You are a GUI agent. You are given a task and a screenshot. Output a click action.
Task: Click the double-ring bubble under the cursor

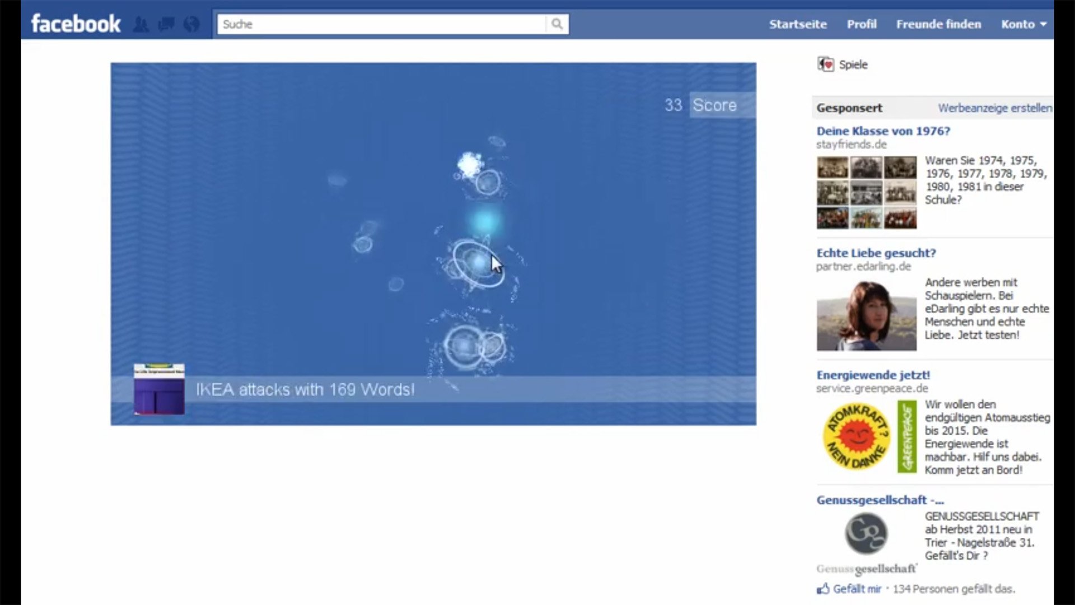coord(478,263)
